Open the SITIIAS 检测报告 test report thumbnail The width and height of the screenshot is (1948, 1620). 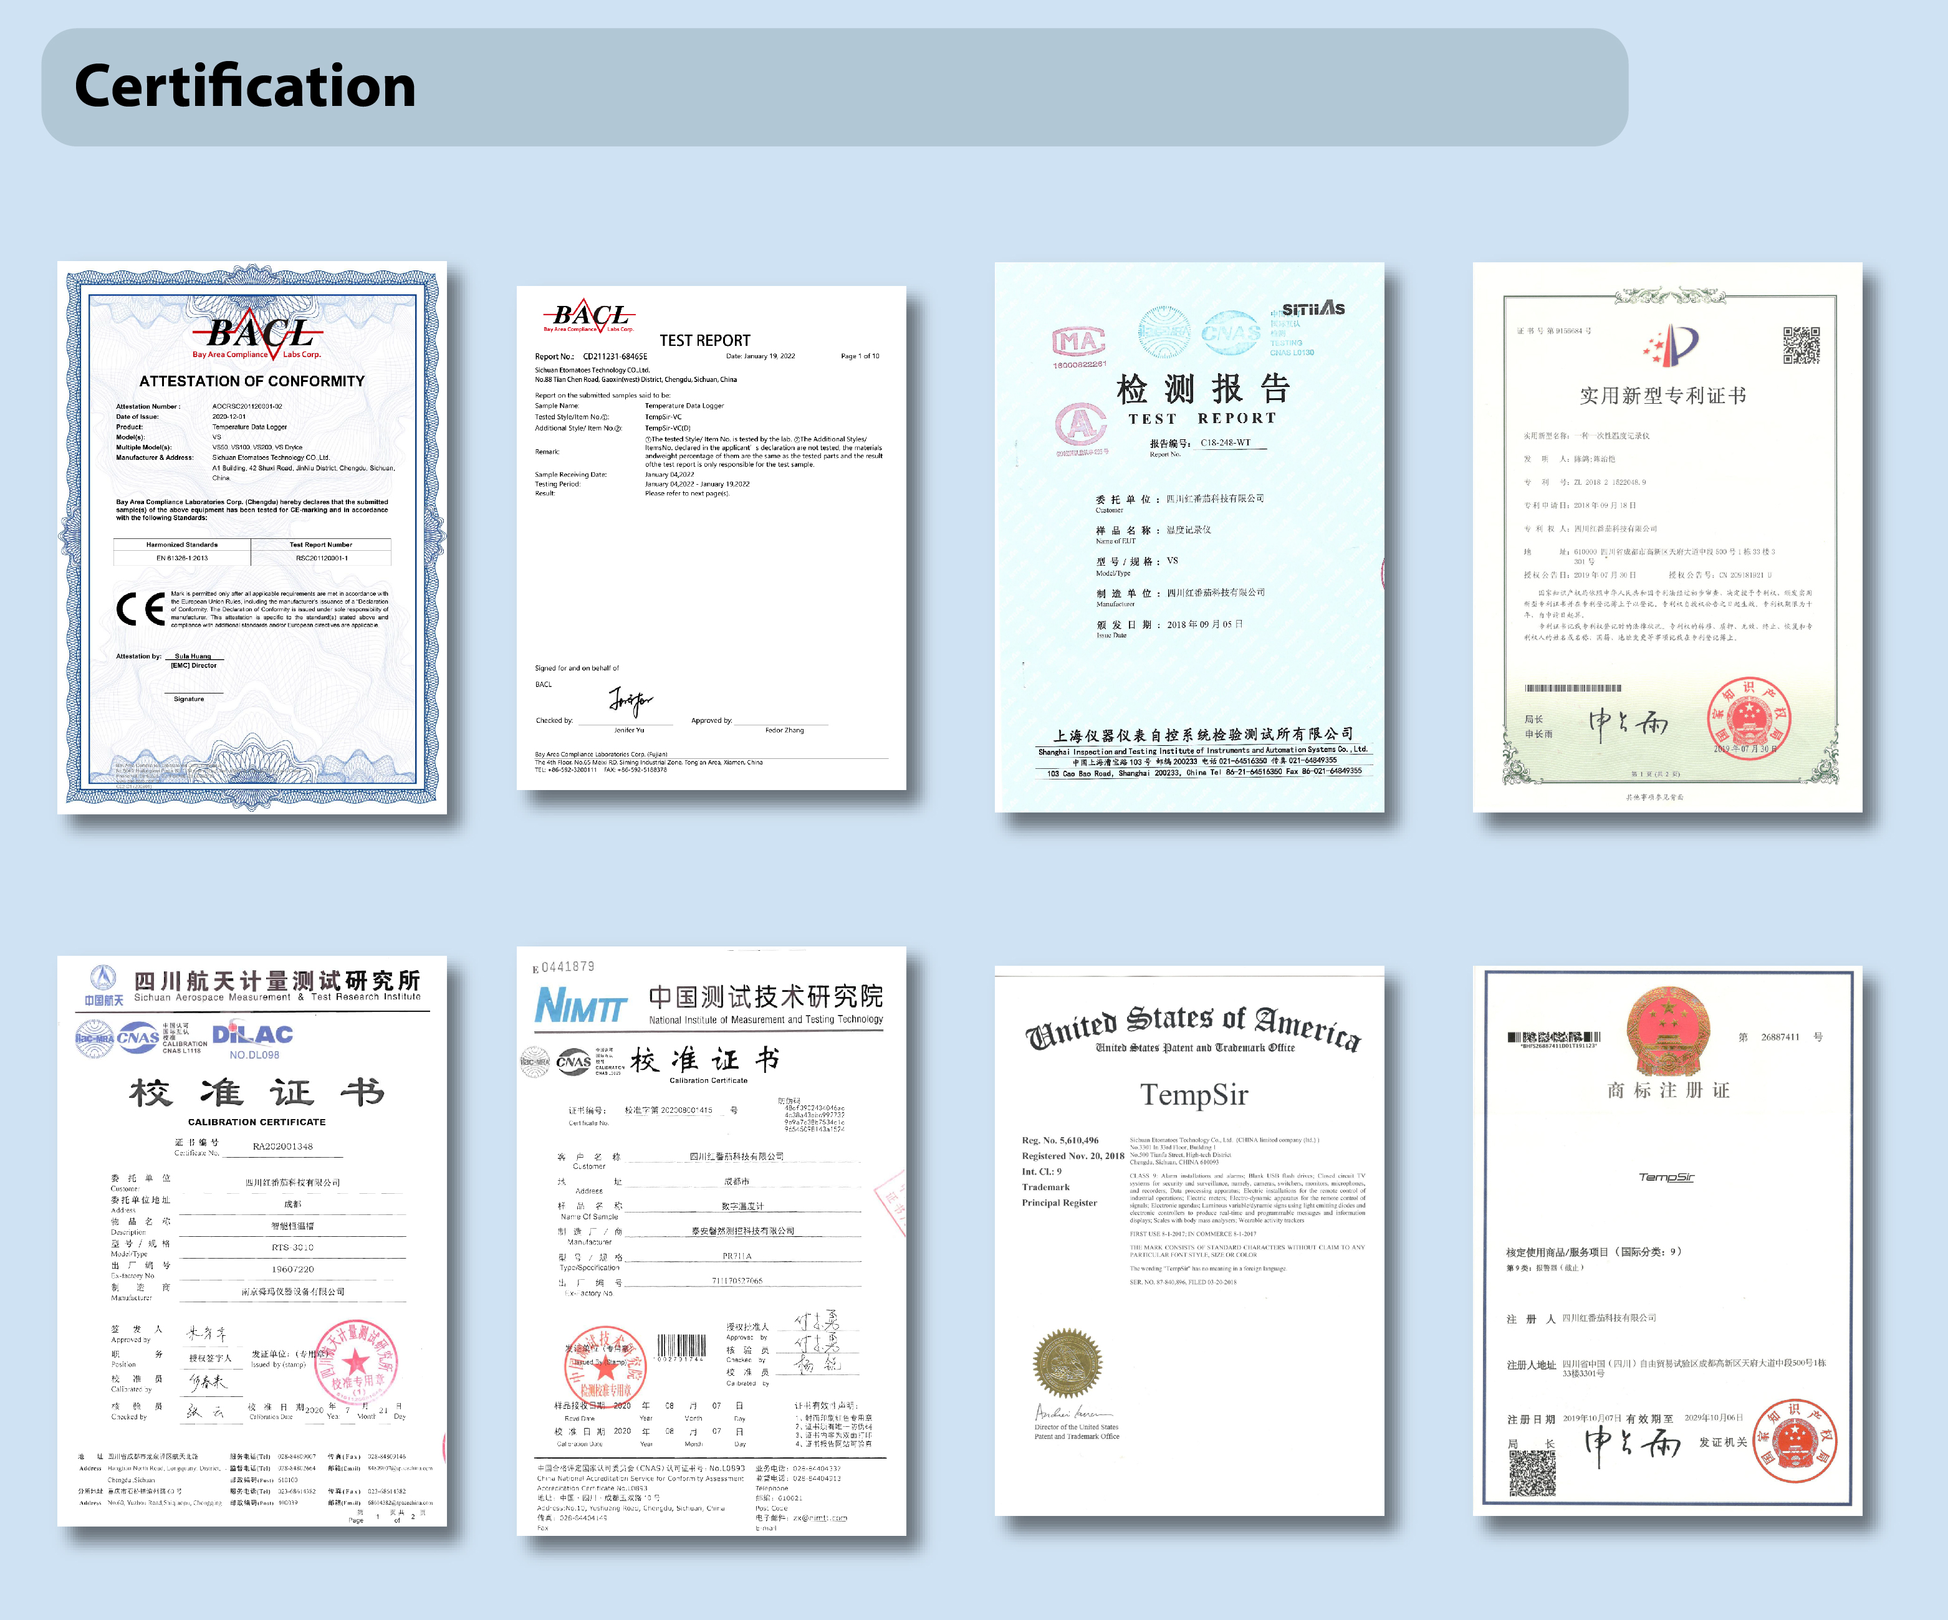(x=1189, y=537)
